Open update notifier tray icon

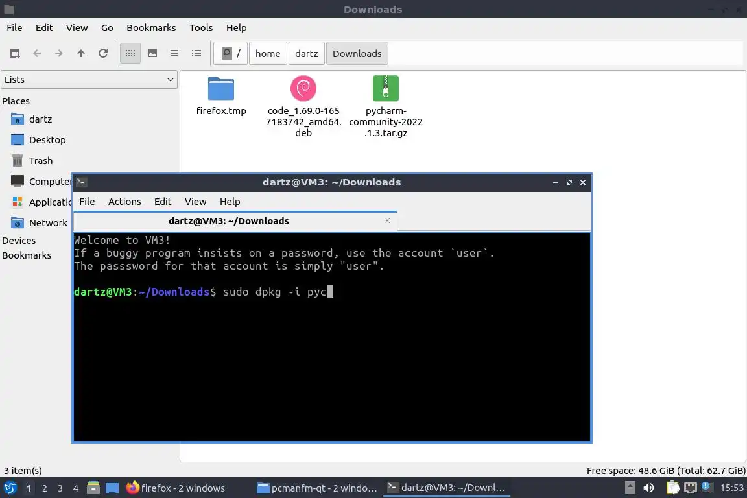[x=707, y=487]
